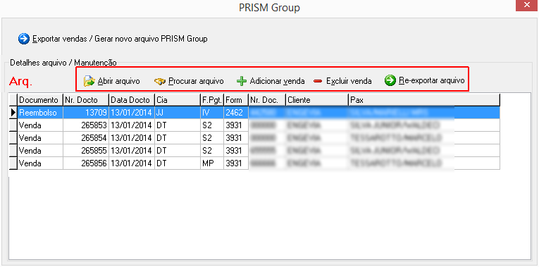Screen dimensions: 539x267
Task: Click the green plus Adicionar venda icon
Action: pos(242,82)
